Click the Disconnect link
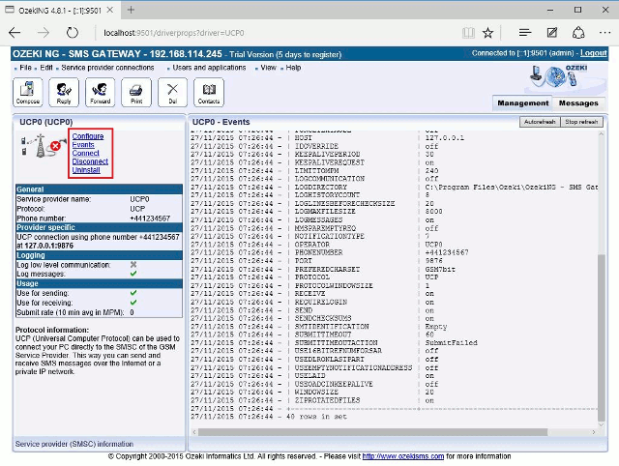The image size is (619, 466). coord(90,161)
